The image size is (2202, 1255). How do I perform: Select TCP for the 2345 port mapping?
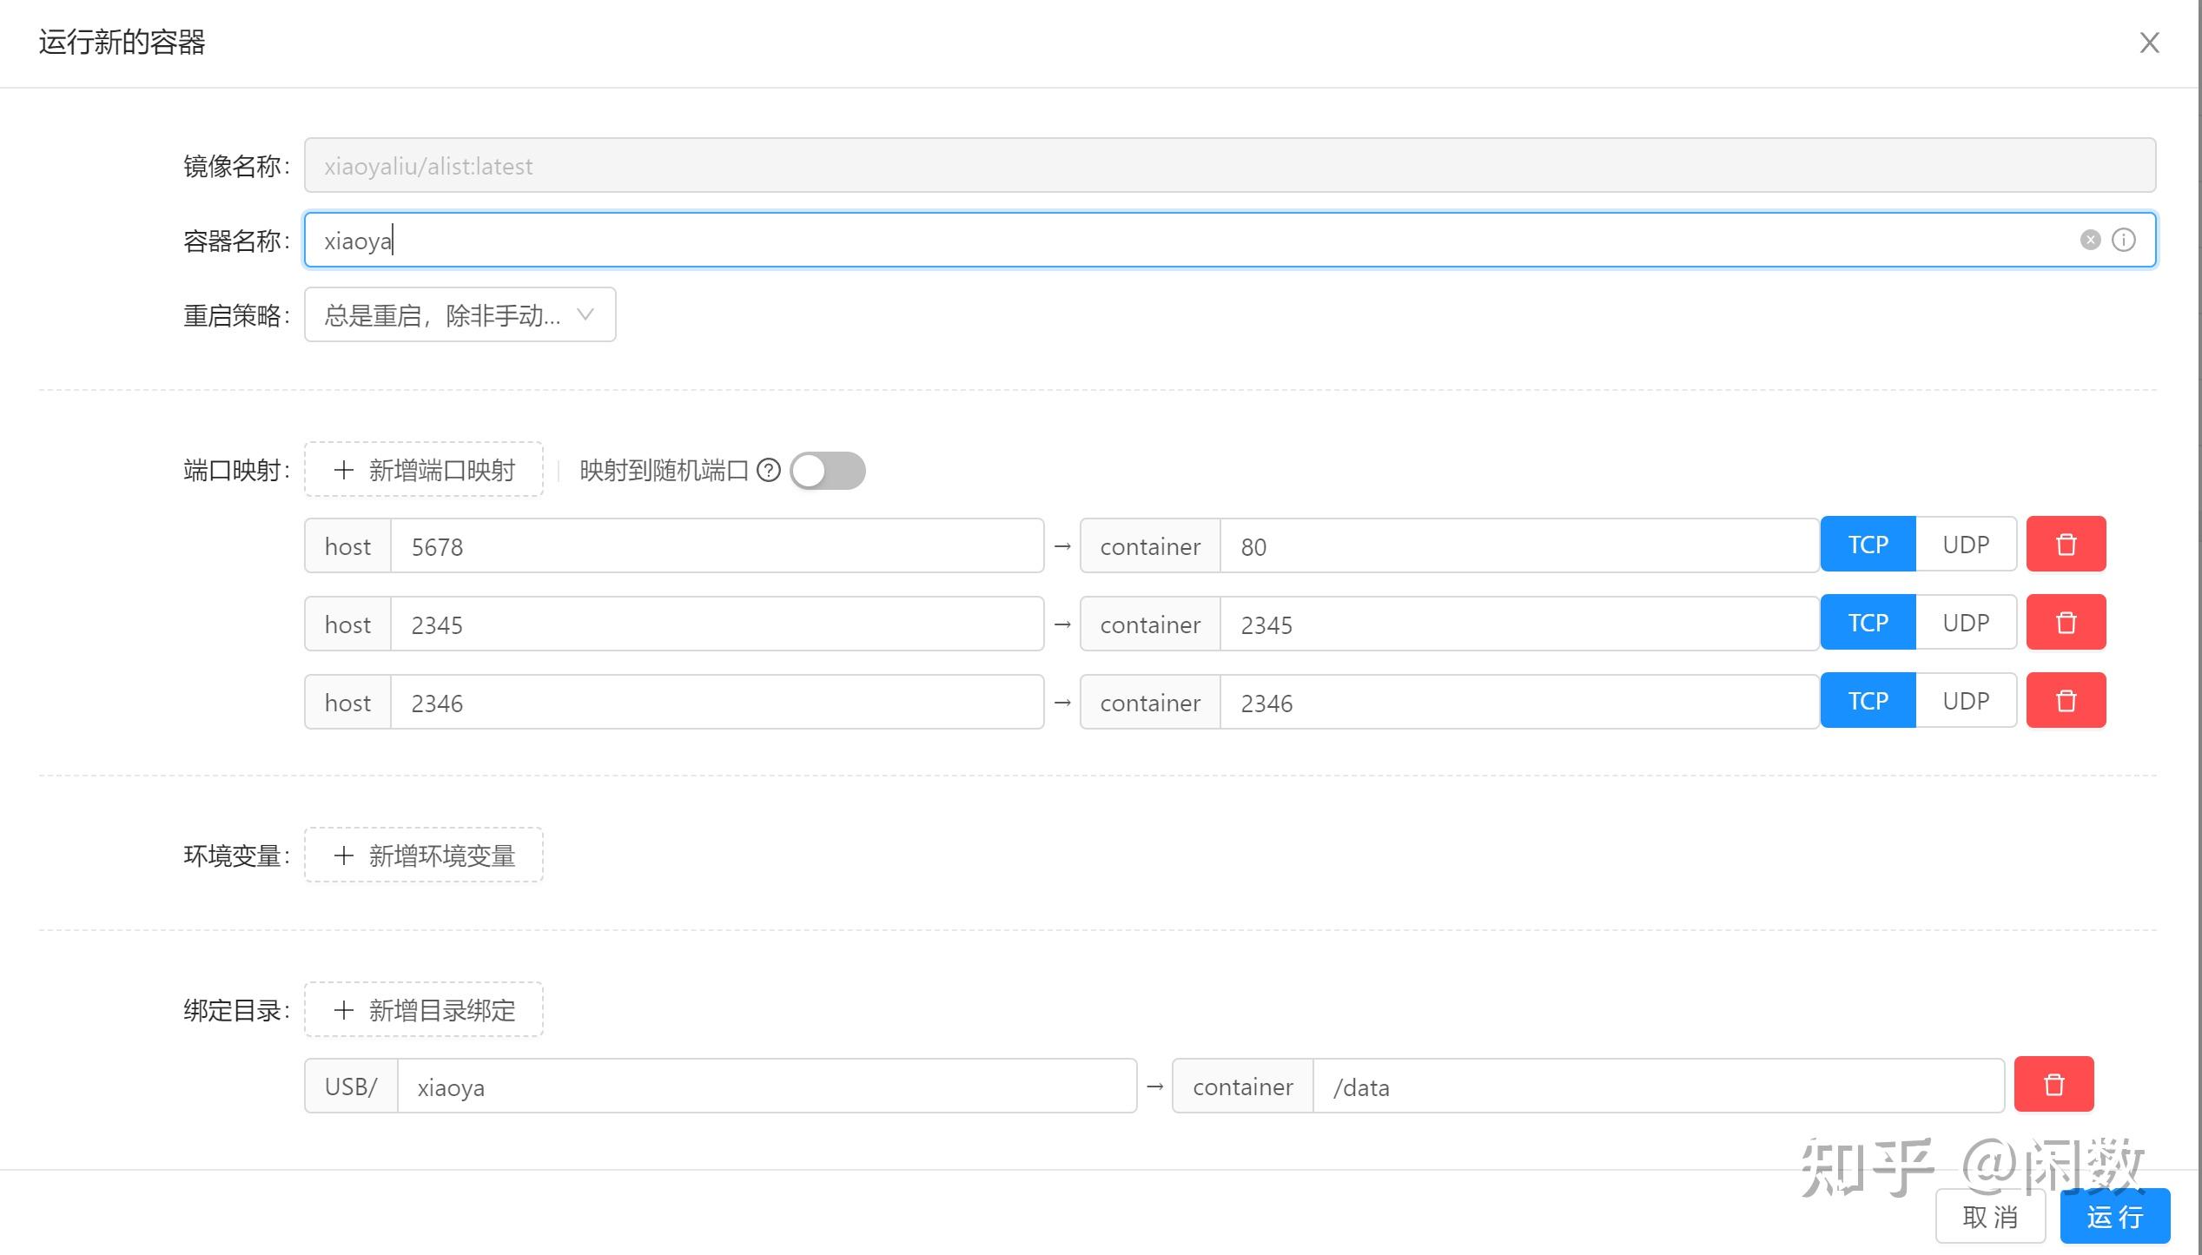(1868, 623)
